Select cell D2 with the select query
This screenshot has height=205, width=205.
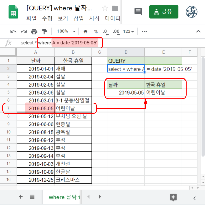(126, 68)
